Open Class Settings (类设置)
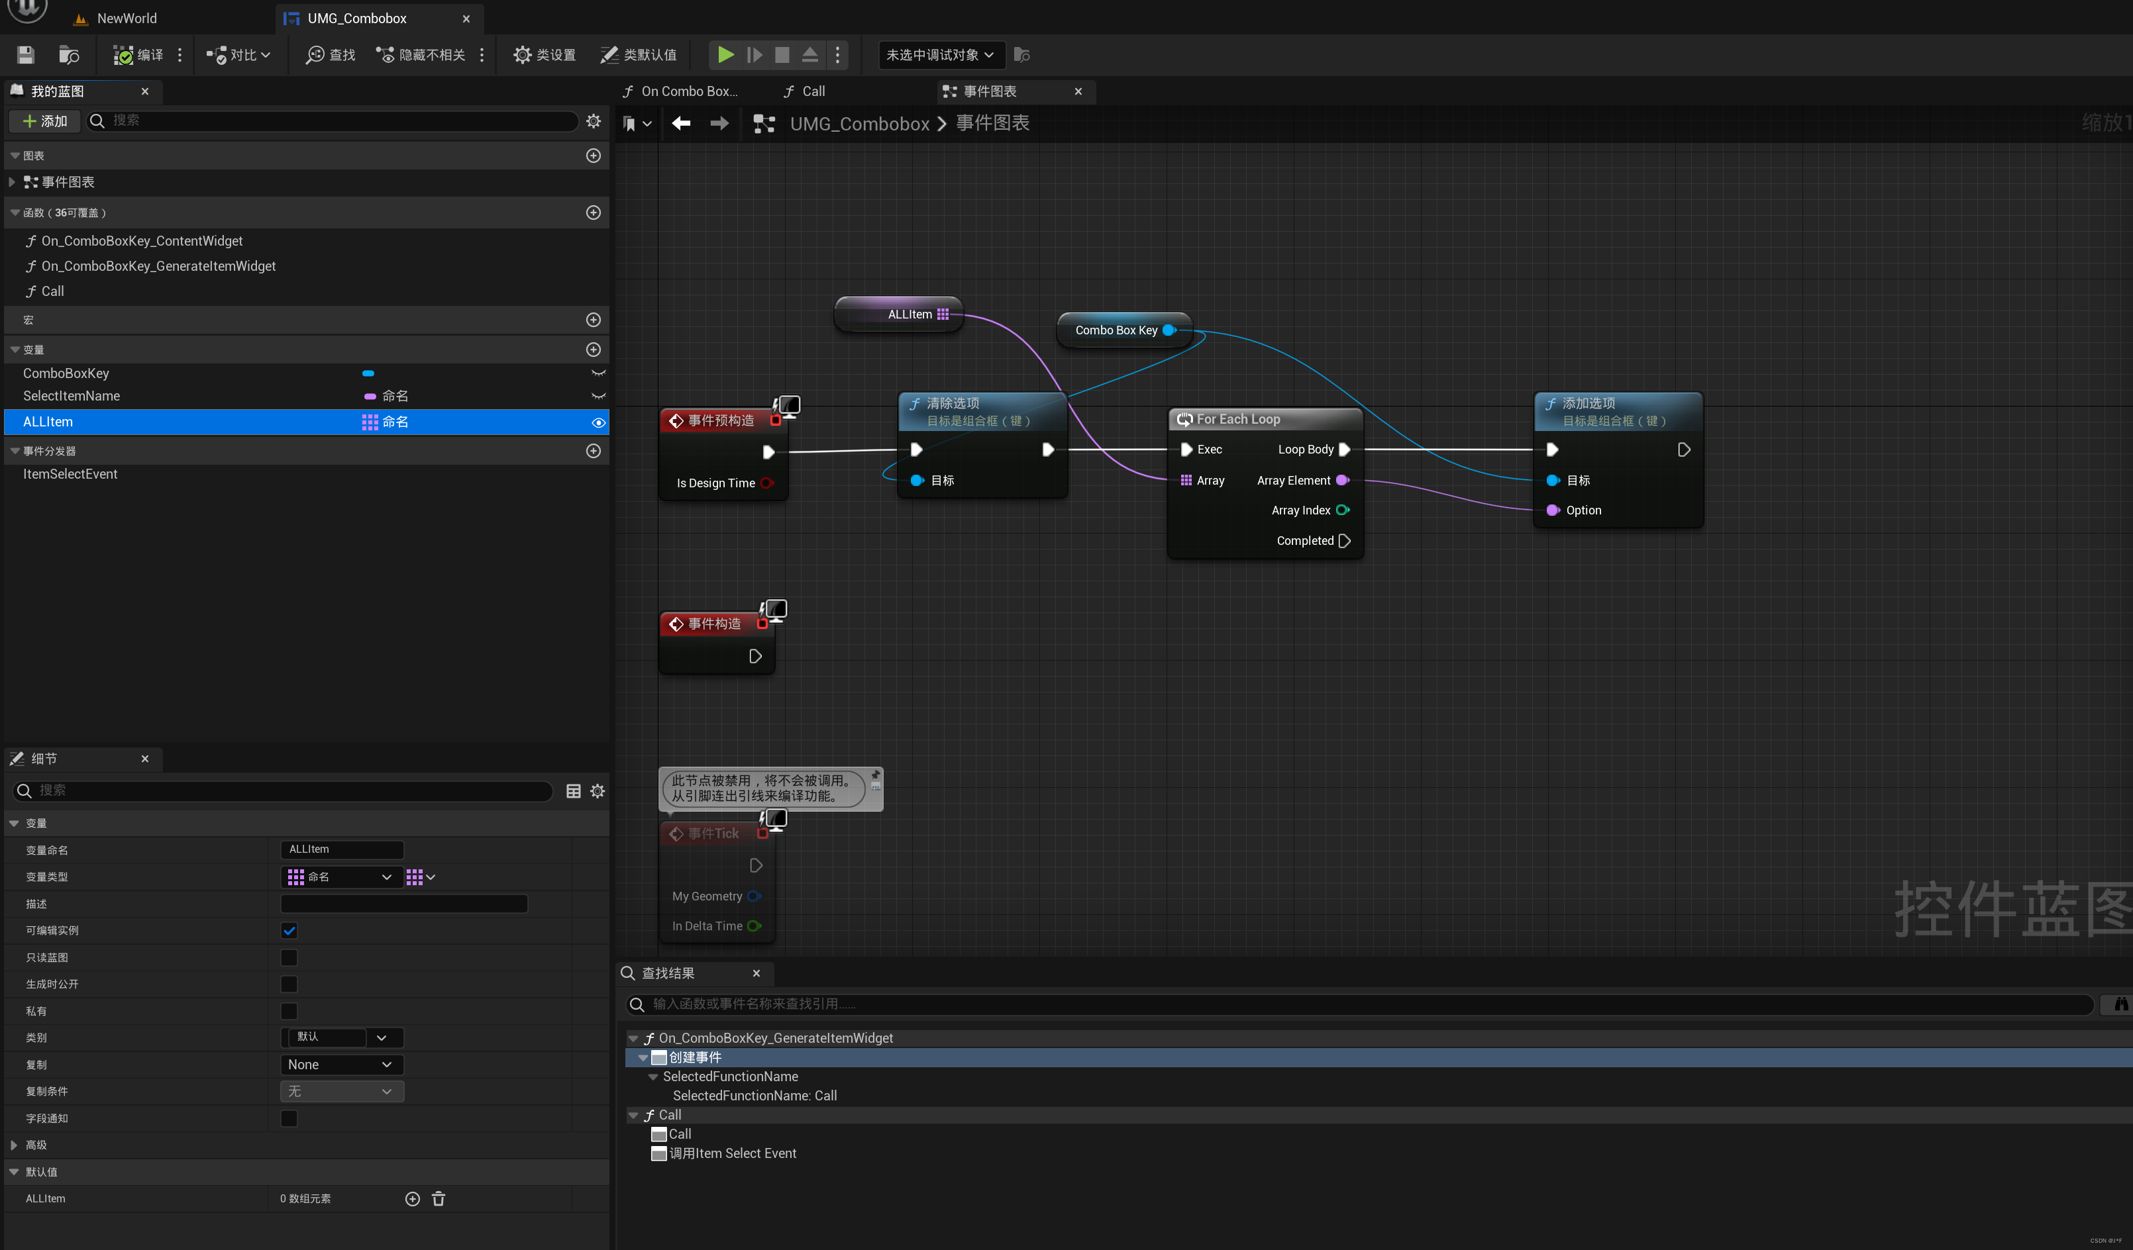2133x1250 pixels. [545, 55]
